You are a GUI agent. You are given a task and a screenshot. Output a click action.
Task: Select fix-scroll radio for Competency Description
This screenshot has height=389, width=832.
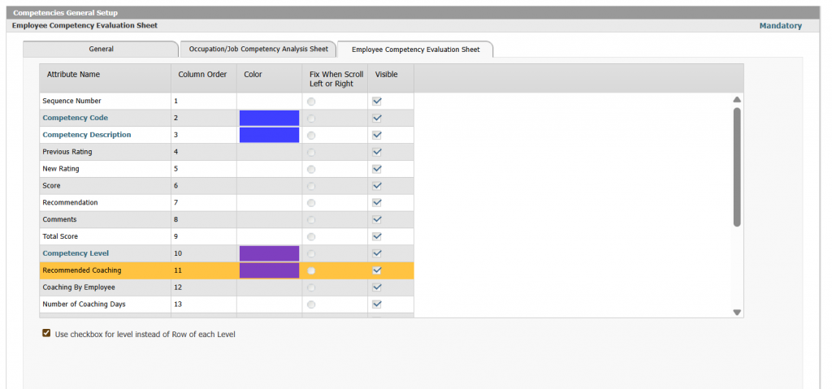(311, 136)
